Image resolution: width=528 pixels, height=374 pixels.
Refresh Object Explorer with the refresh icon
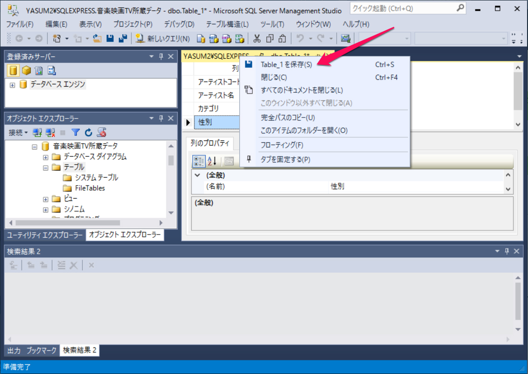(x=89, y=132)
